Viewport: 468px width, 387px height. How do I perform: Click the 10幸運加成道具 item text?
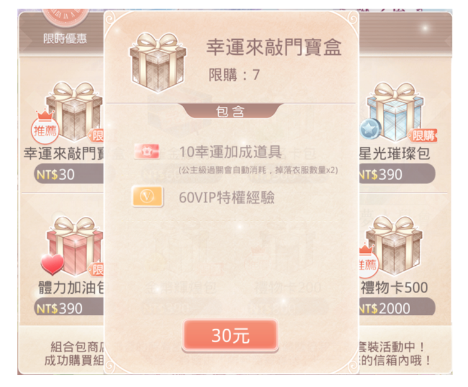coord(231,152)
